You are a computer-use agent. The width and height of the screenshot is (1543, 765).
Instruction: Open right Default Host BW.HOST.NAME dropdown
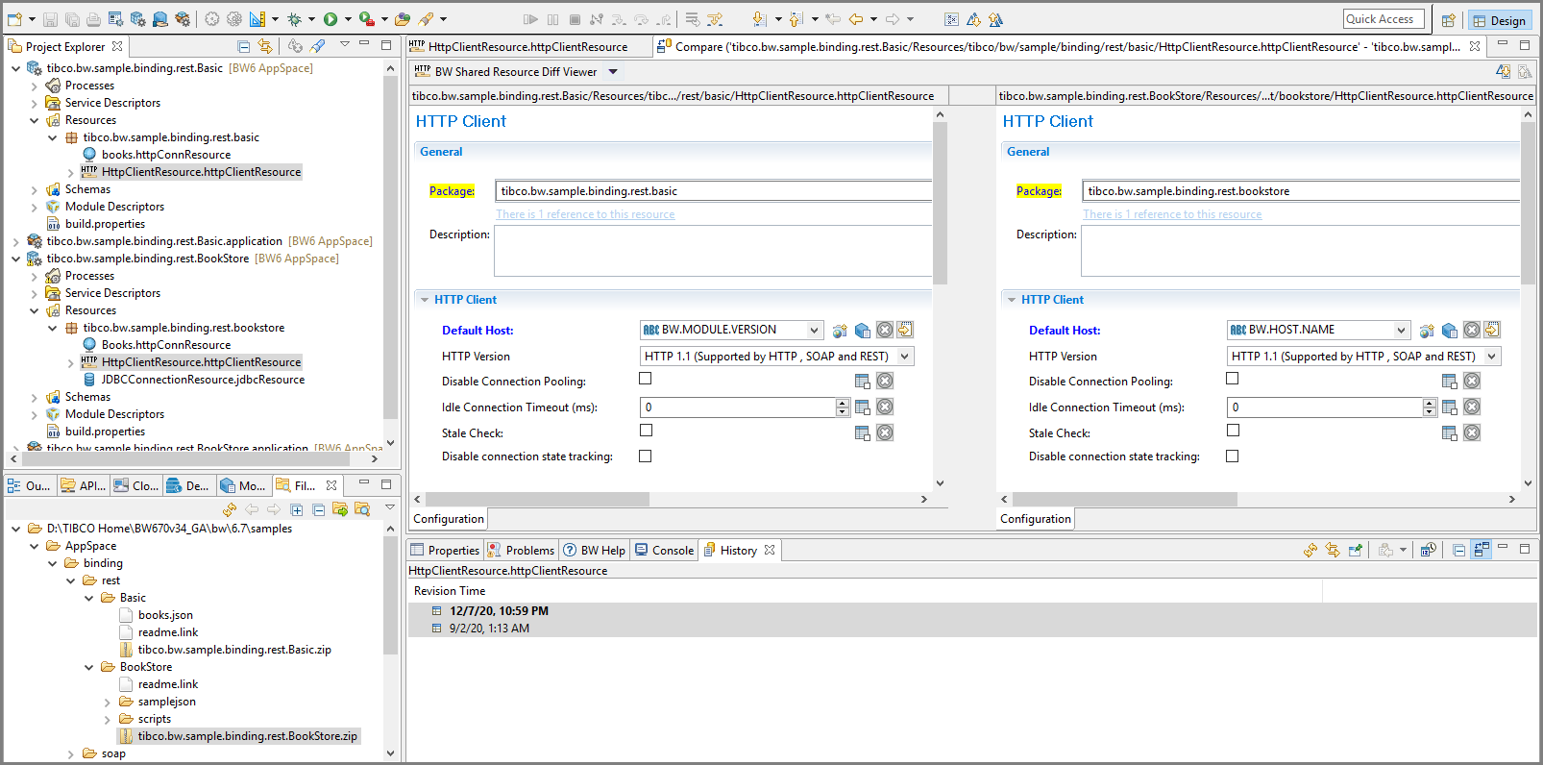1401,330
